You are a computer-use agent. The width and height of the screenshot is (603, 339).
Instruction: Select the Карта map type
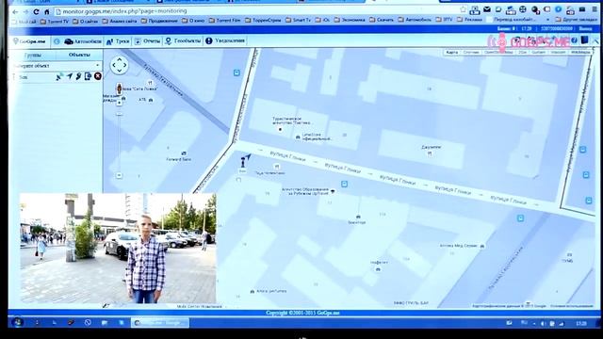(452, 53)
